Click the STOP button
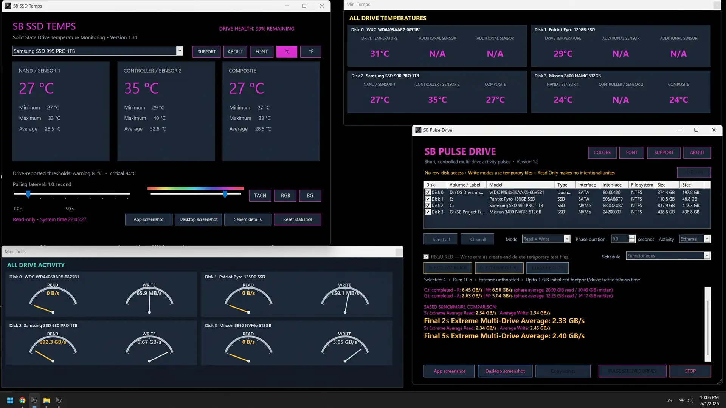 pos(690,371)
